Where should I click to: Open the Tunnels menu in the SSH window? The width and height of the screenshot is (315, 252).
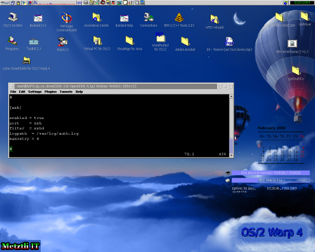66,92
